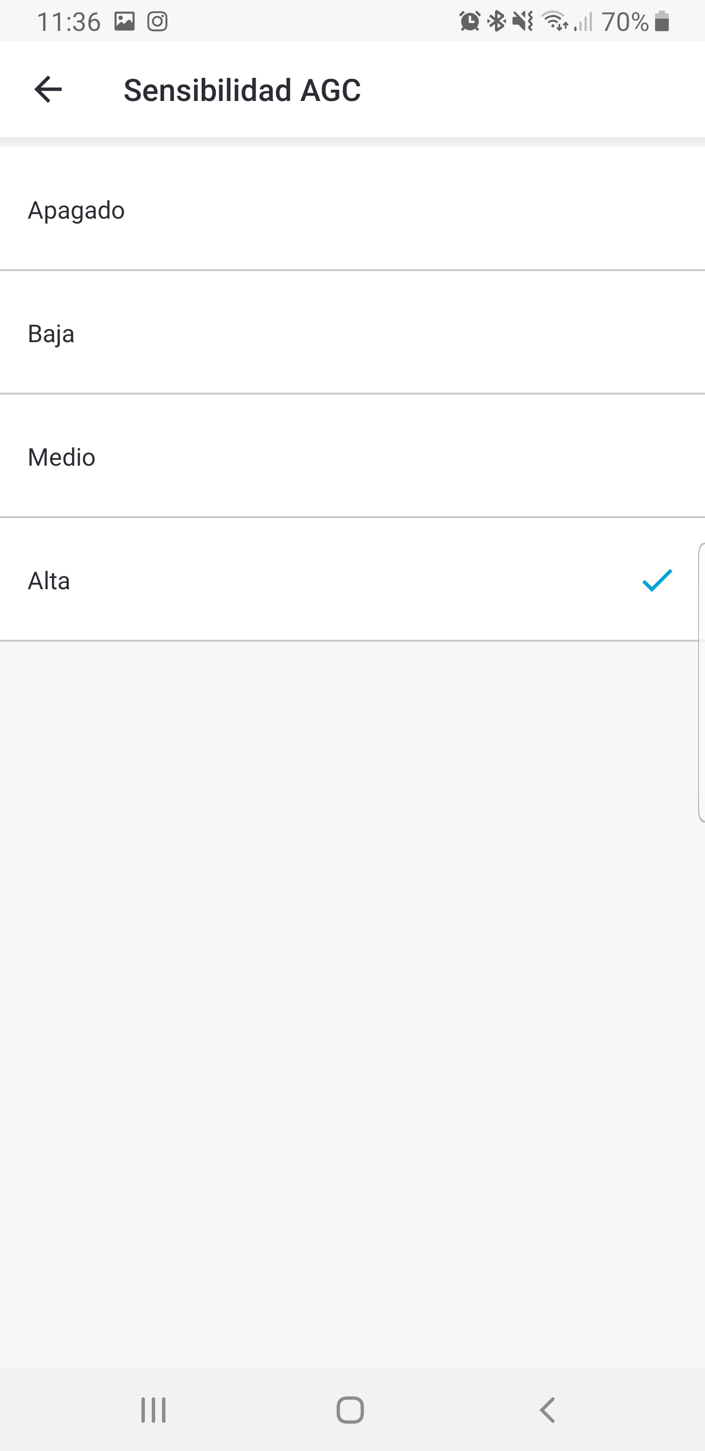Tap the Instagram icon in the status bar

157,22
